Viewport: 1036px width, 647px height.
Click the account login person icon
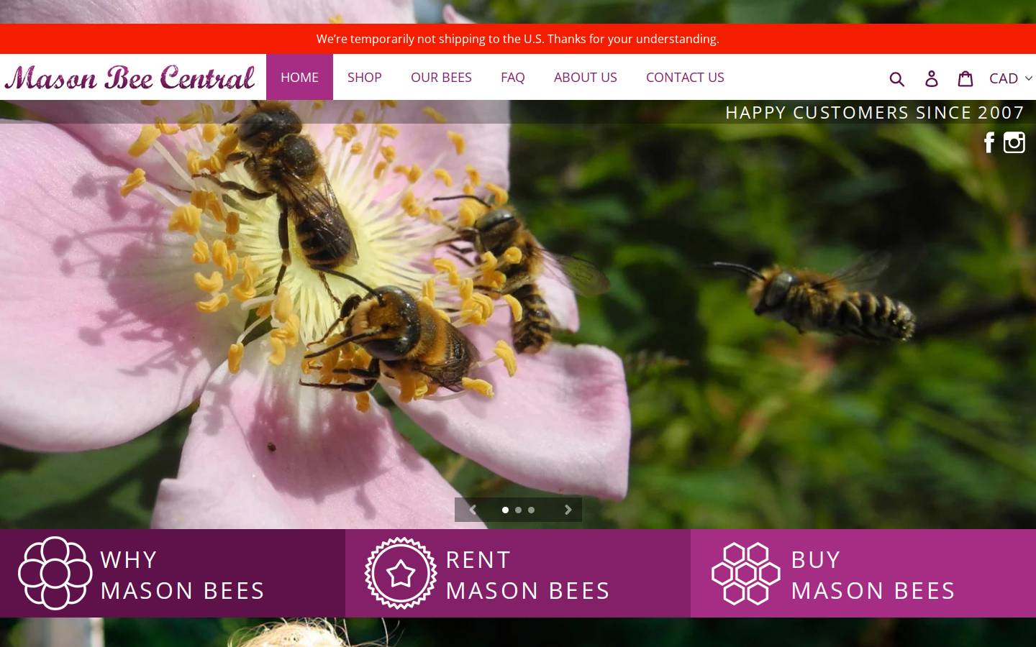tap(932, 78)
